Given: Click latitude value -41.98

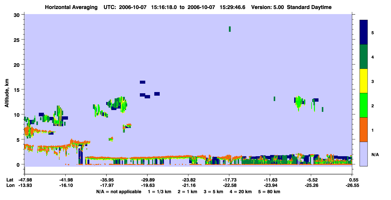Looking at the screenshot, I should [65, 180].
